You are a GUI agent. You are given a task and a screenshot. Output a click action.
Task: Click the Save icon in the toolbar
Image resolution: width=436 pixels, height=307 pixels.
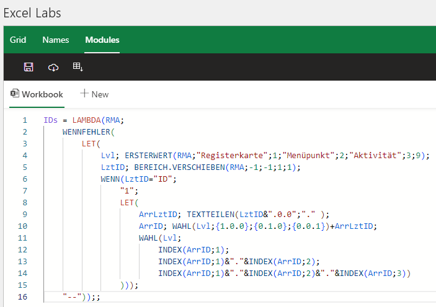click(x=29, y=67)
